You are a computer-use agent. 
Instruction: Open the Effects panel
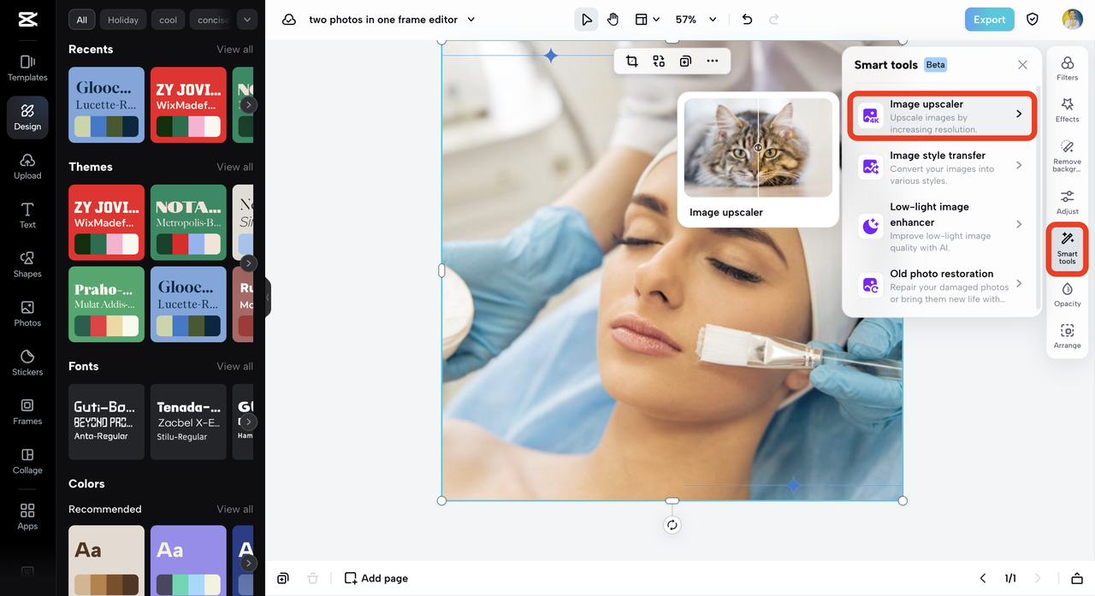coord(1067,110)
